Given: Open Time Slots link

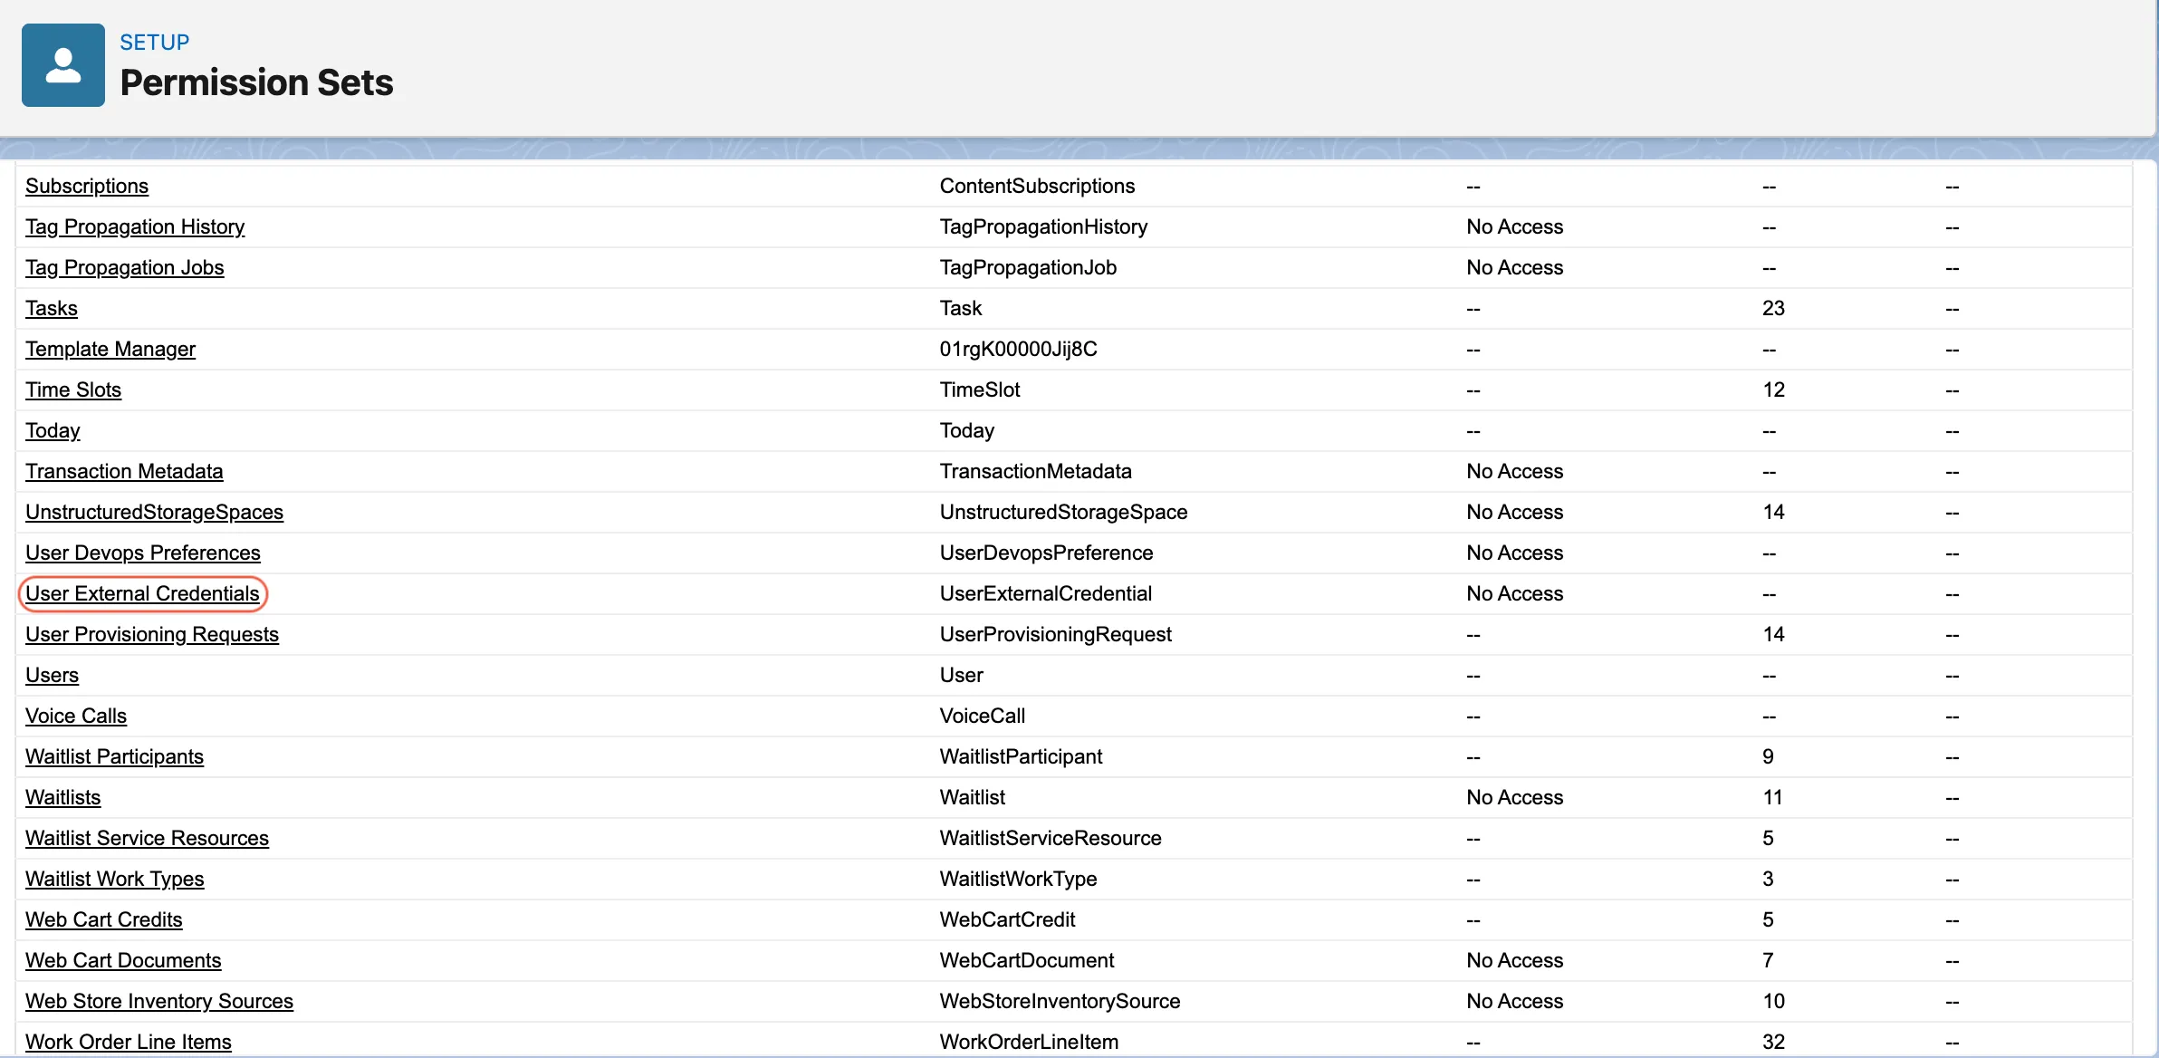Looking at the screenshot, I should [73, 390].
